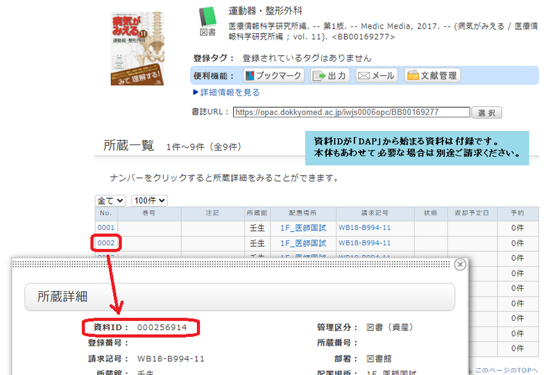This screenshot has height=375, width=555.
Task: Click the book title 運動器・整形外科
Action: pos(265,11)
